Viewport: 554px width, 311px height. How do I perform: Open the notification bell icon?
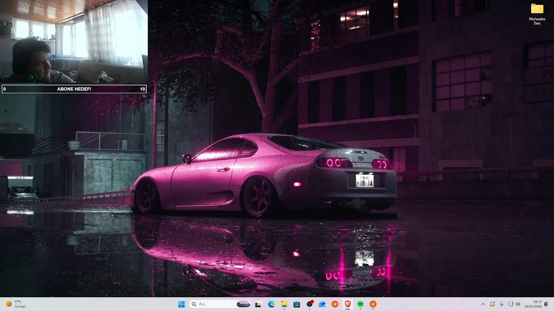546,304
